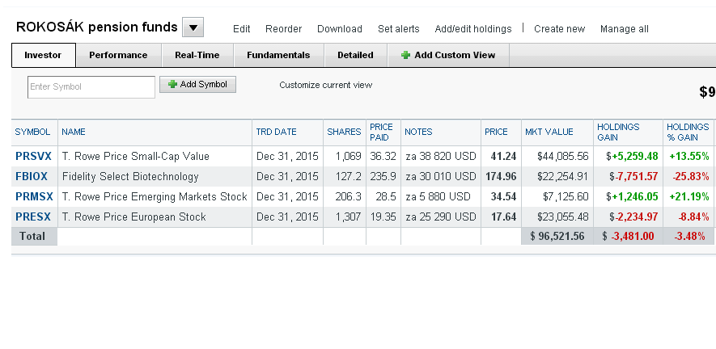The height and width of the screenshot is (349, 716).
Task: Click the Add Custom View plus tab
Action: point(448,55)
